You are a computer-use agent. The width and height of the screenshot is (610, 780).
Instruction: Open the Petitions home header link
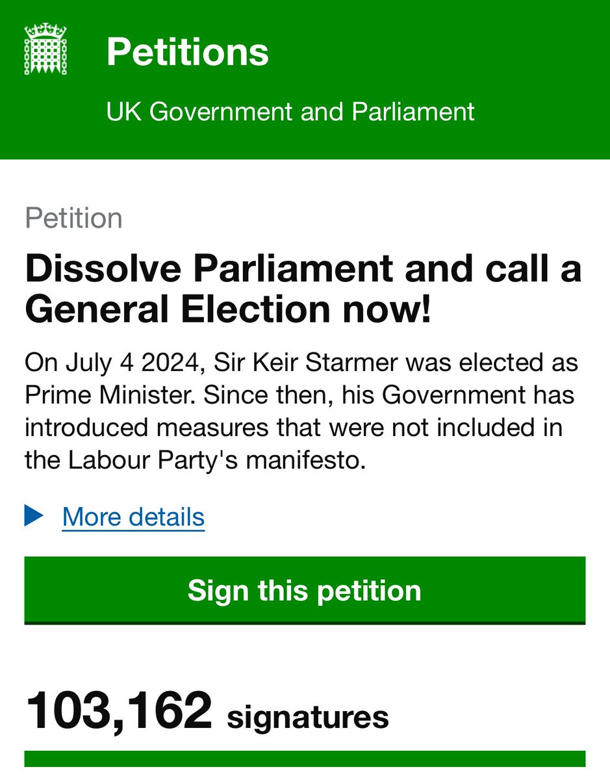[188, 52]
